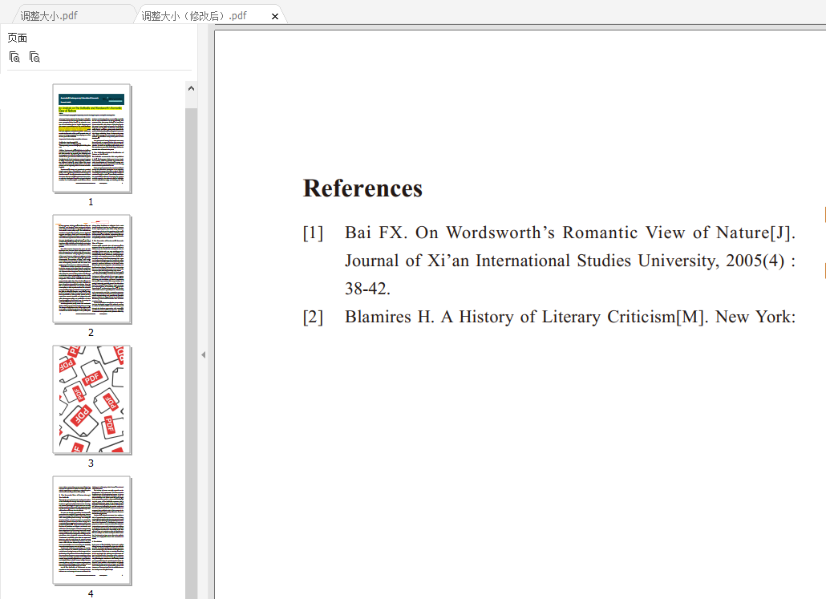Click reference [1] number marker
826x599 pixels.
coord(313,233)
